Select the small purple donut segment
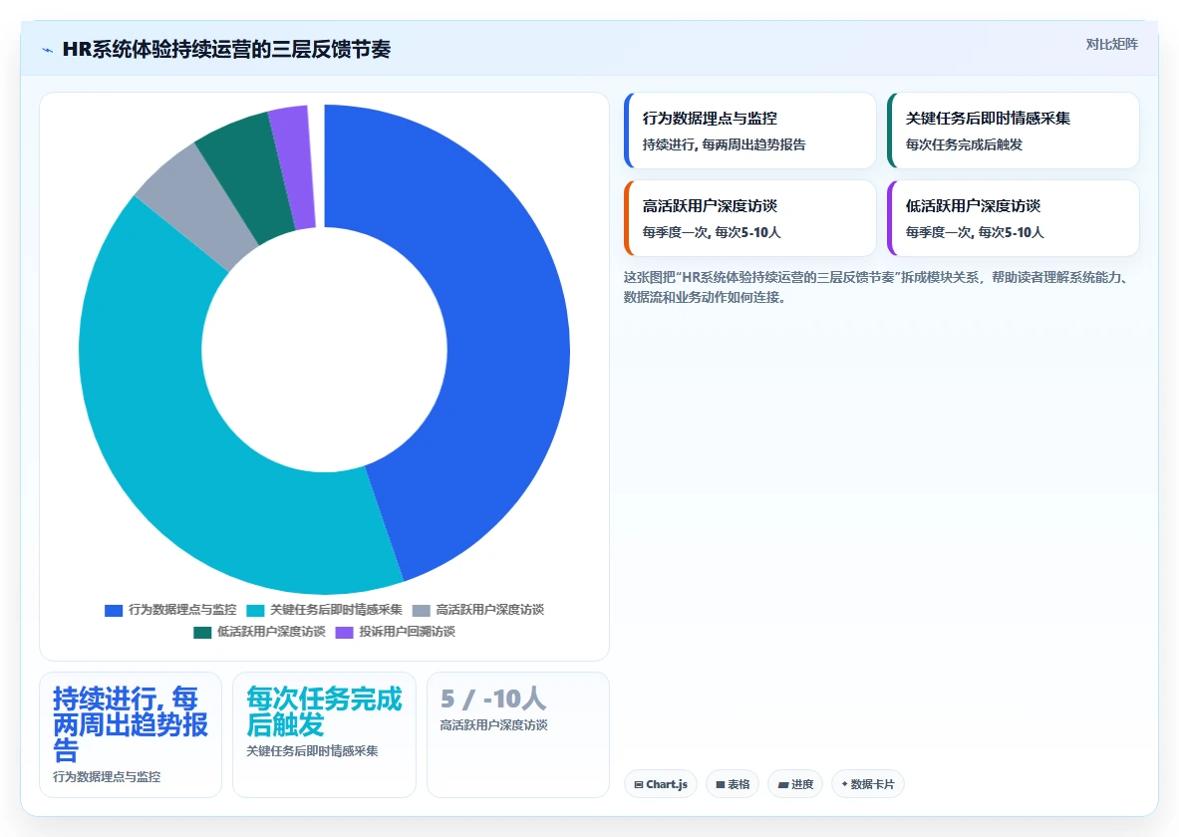1179x837 pixels. [296, 165]
